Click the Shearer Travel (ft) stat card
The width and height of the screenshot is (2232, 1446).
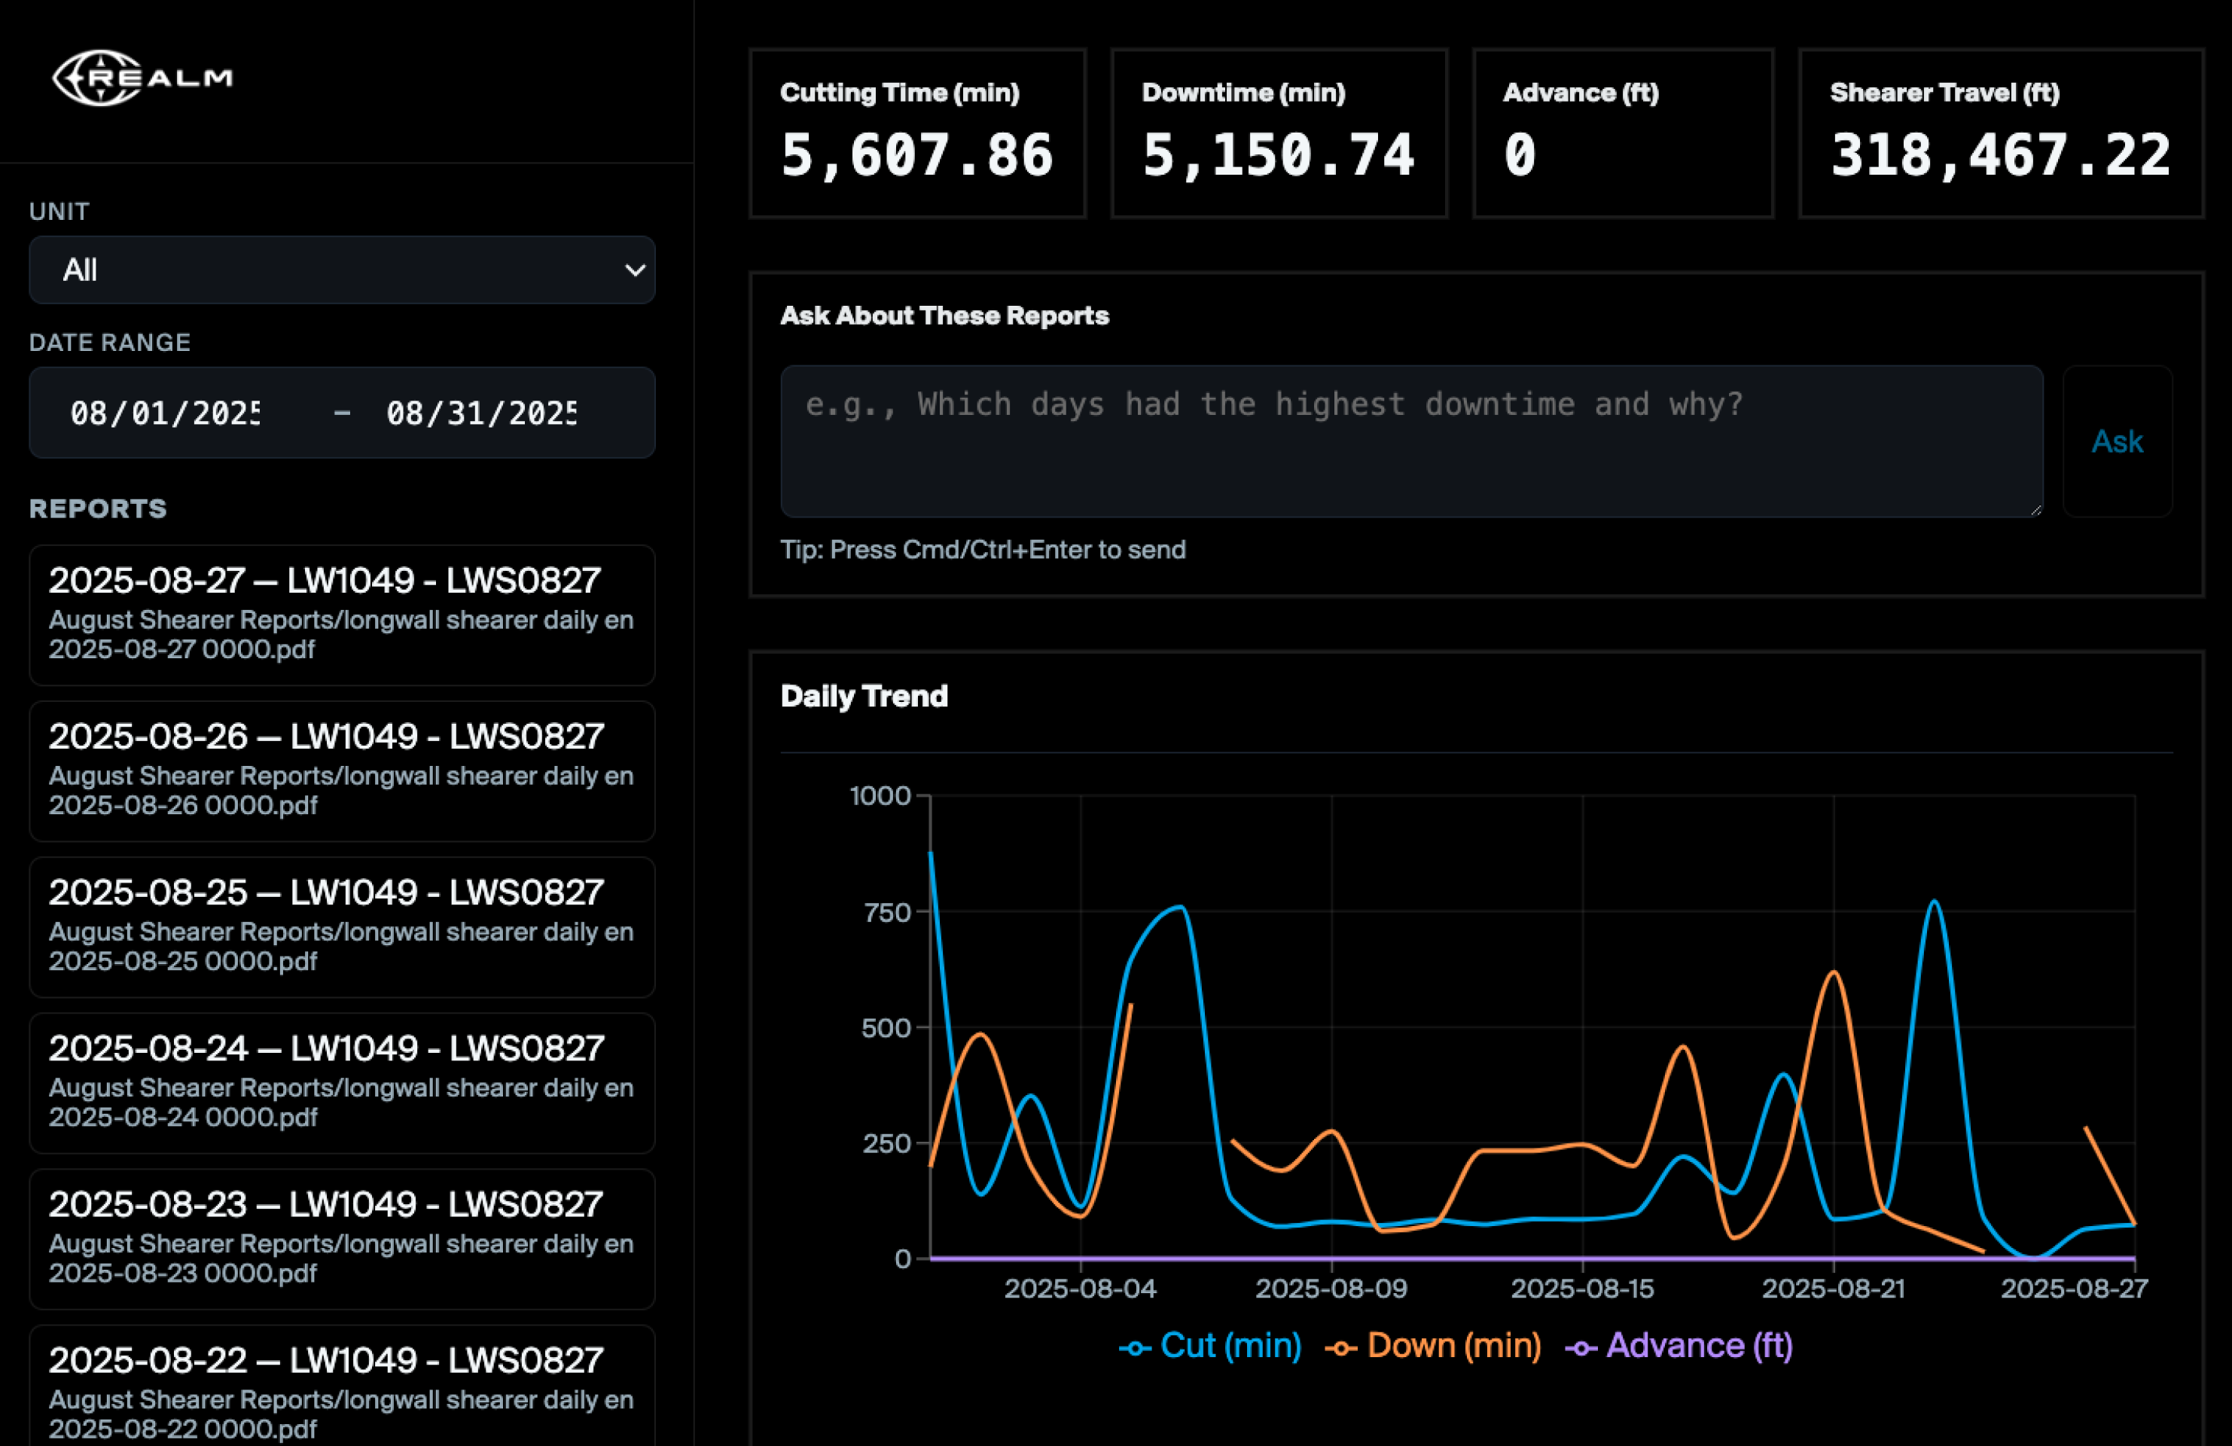[1999, 133]
